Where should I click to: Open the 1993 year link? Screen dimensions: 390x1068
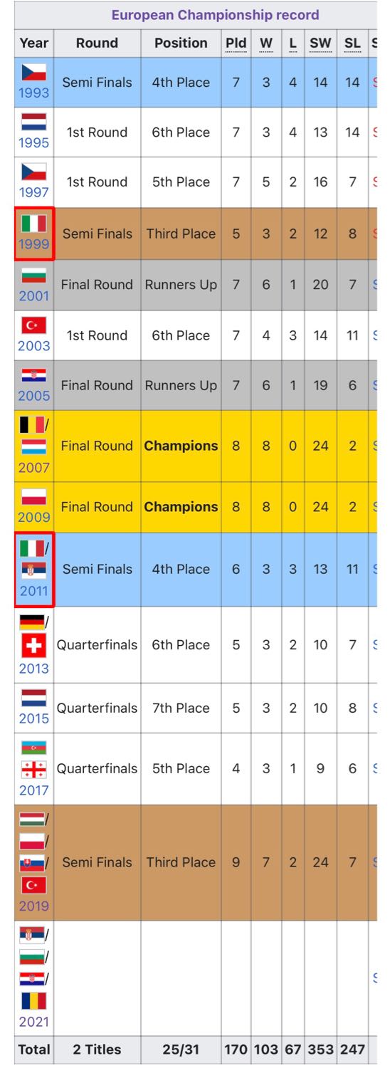33,93
